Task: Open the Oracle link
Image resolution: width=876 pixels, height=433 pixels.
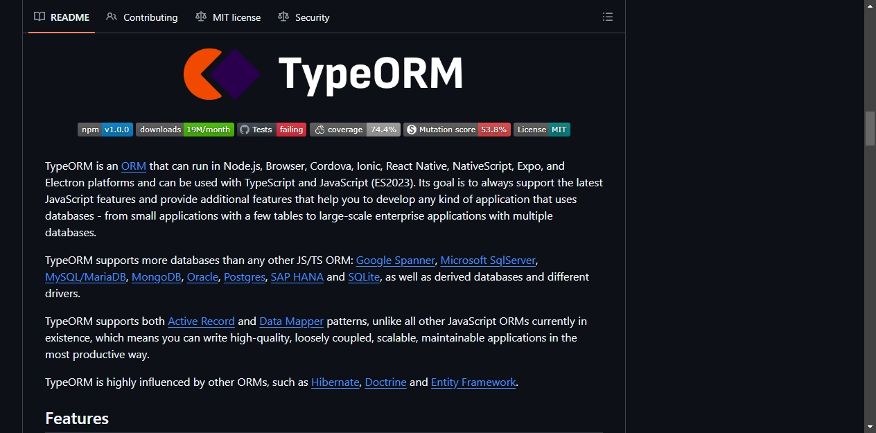Action: [x=203, y=277]
